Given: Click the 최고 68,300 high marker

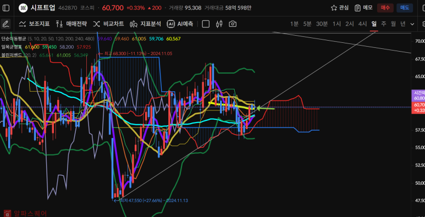Looking at the screenshot, I should [x=135, y=54].
